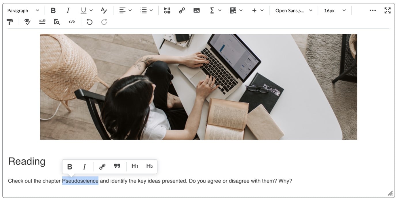Click the phrase "identify the key ideas presented"
This screenshot has height=200, width=397.
tap(149, 181)
